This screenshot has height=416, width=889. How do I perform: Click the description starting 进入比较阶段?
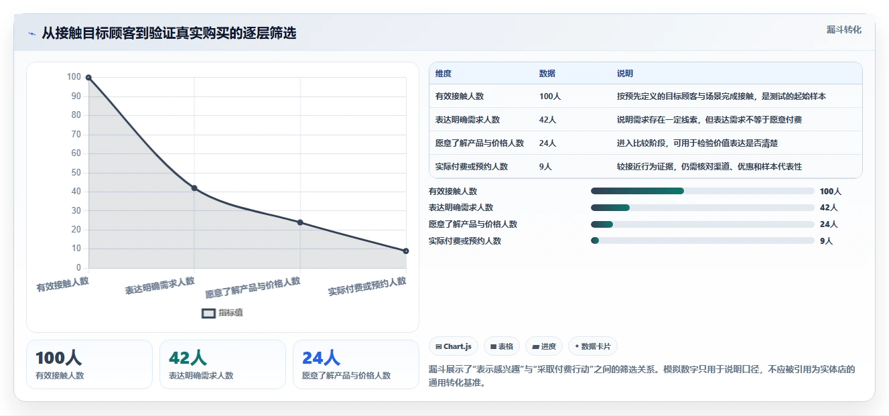(x=697, y=143)
